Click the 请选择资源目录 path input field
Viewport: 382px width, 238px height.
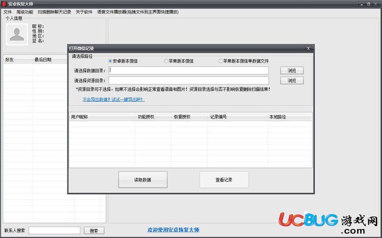189,80
